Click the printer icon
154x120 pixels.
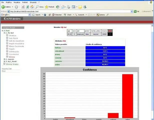(68, 7)
